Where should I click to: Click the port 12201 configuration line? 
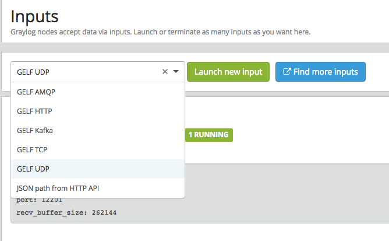pos(41,201)
